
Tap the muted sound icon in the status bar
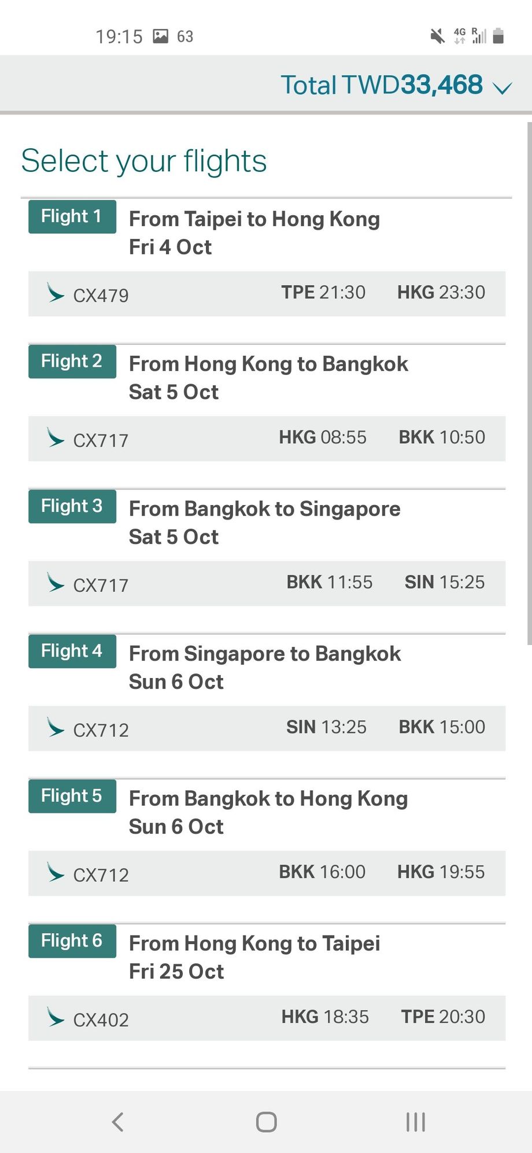(x=438, y=36)
